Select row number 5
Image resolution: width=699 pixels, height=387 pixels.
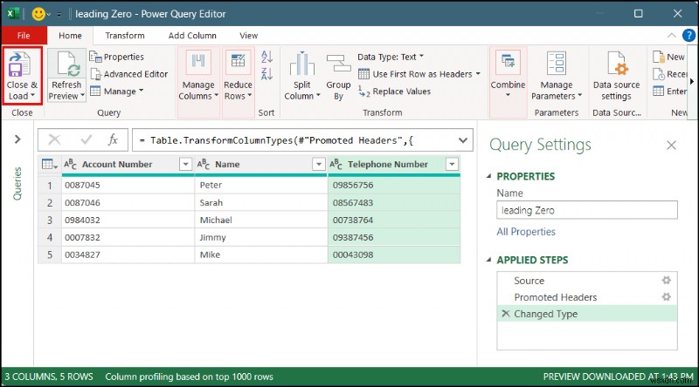(x=50, y=255)
